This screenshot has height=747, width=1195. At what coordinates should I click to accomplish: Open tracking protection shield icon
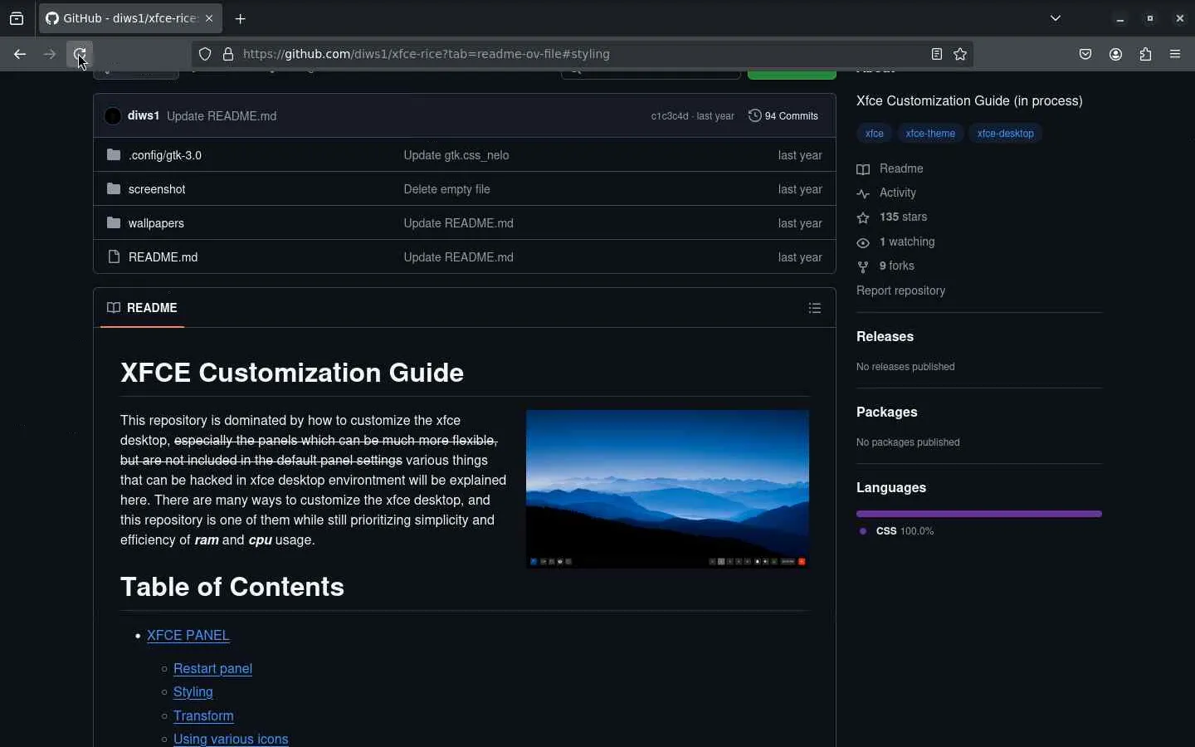point(205,55)
